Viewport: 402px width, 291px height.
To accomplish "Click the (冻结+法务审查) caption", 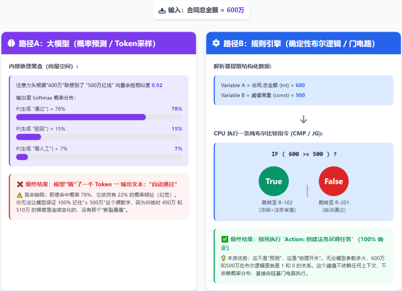I will pyautogui.click(x=277, y=210).
